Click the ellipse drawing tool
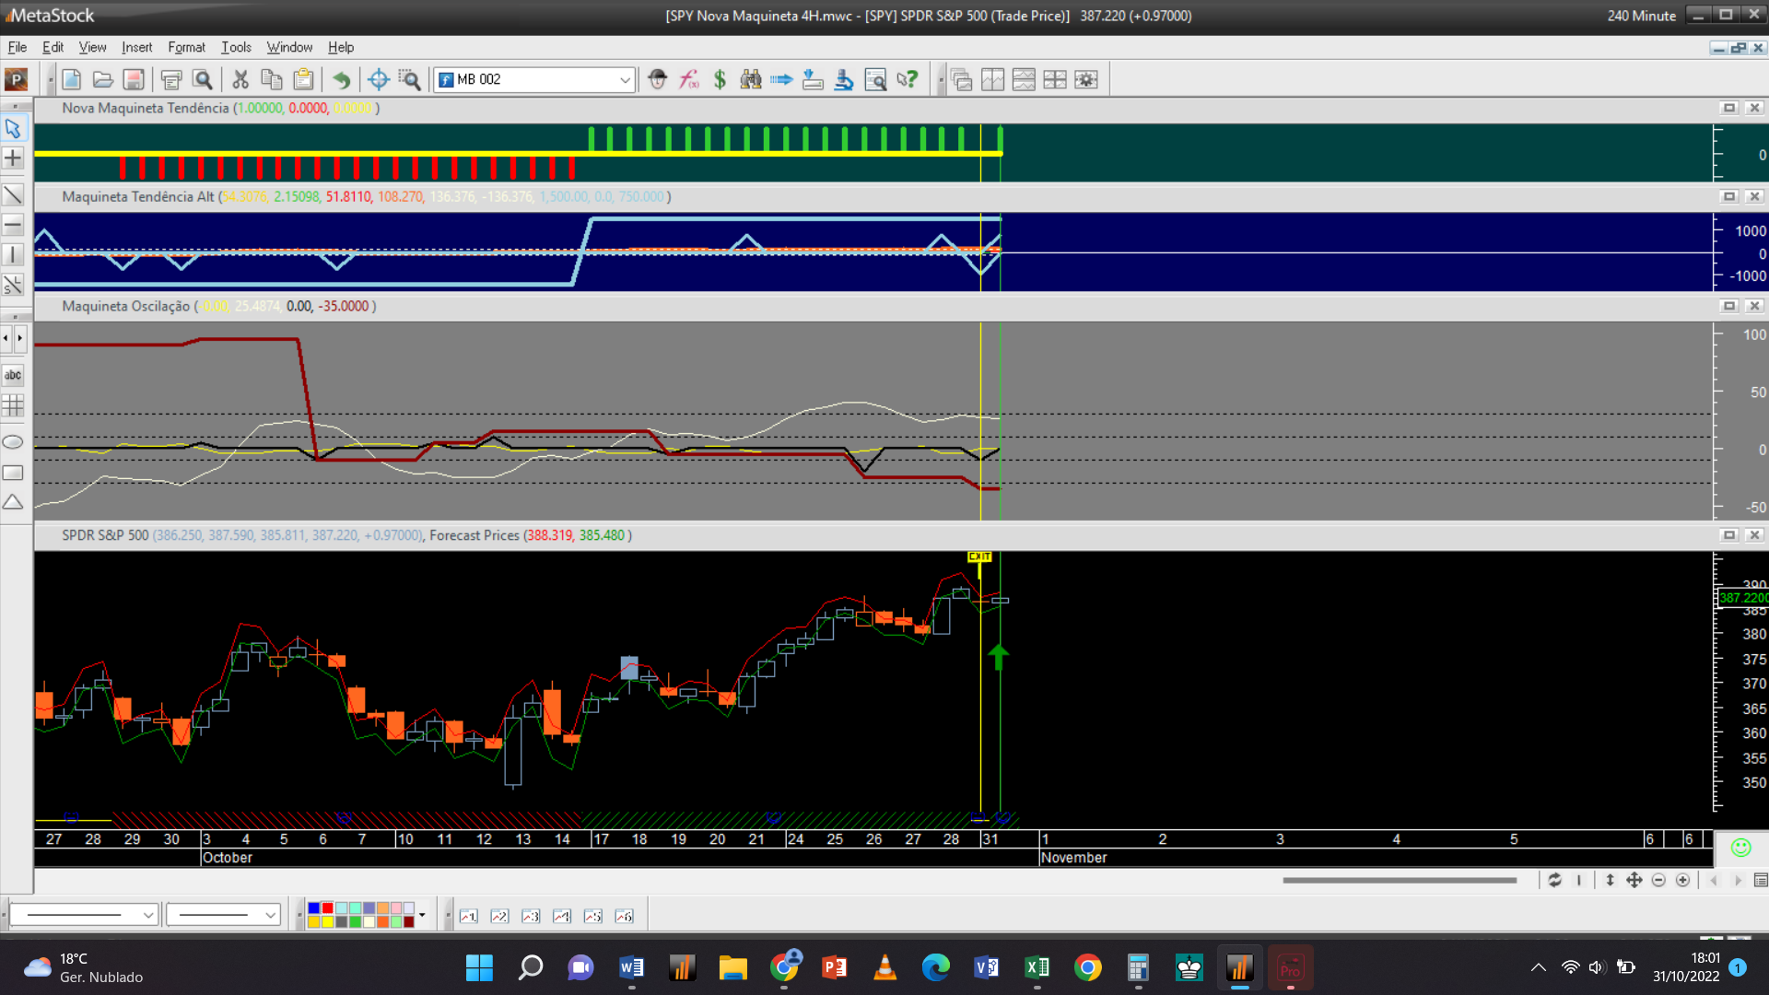This screenshot has height=995, width=1769. pos(13,442)
